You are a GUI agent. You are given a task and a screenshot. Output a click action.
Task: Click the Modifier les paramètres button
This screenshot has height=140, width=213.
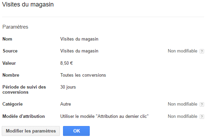(31, 131)
